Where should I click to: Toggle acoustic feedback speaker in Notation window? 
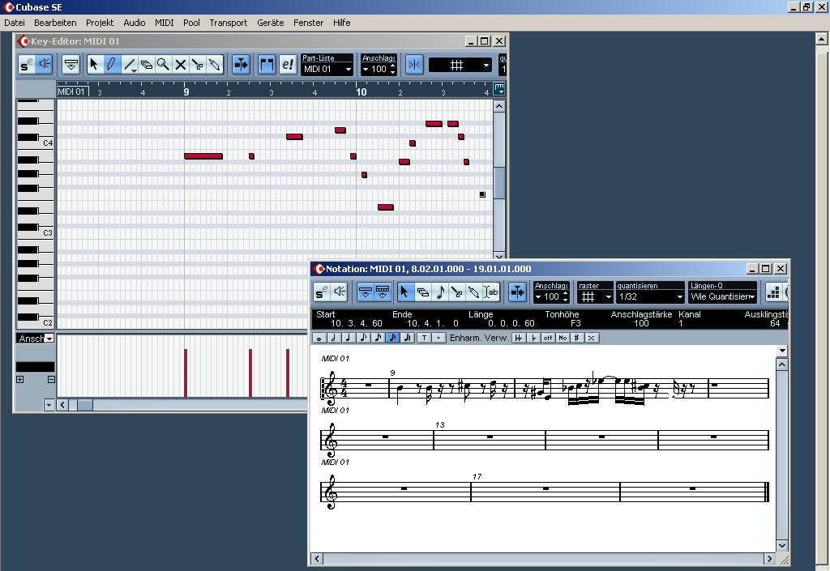[340, 292]
